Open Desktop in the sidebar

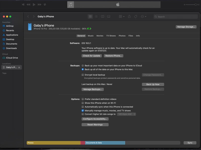pyautogui.click(x=10, y=39)
